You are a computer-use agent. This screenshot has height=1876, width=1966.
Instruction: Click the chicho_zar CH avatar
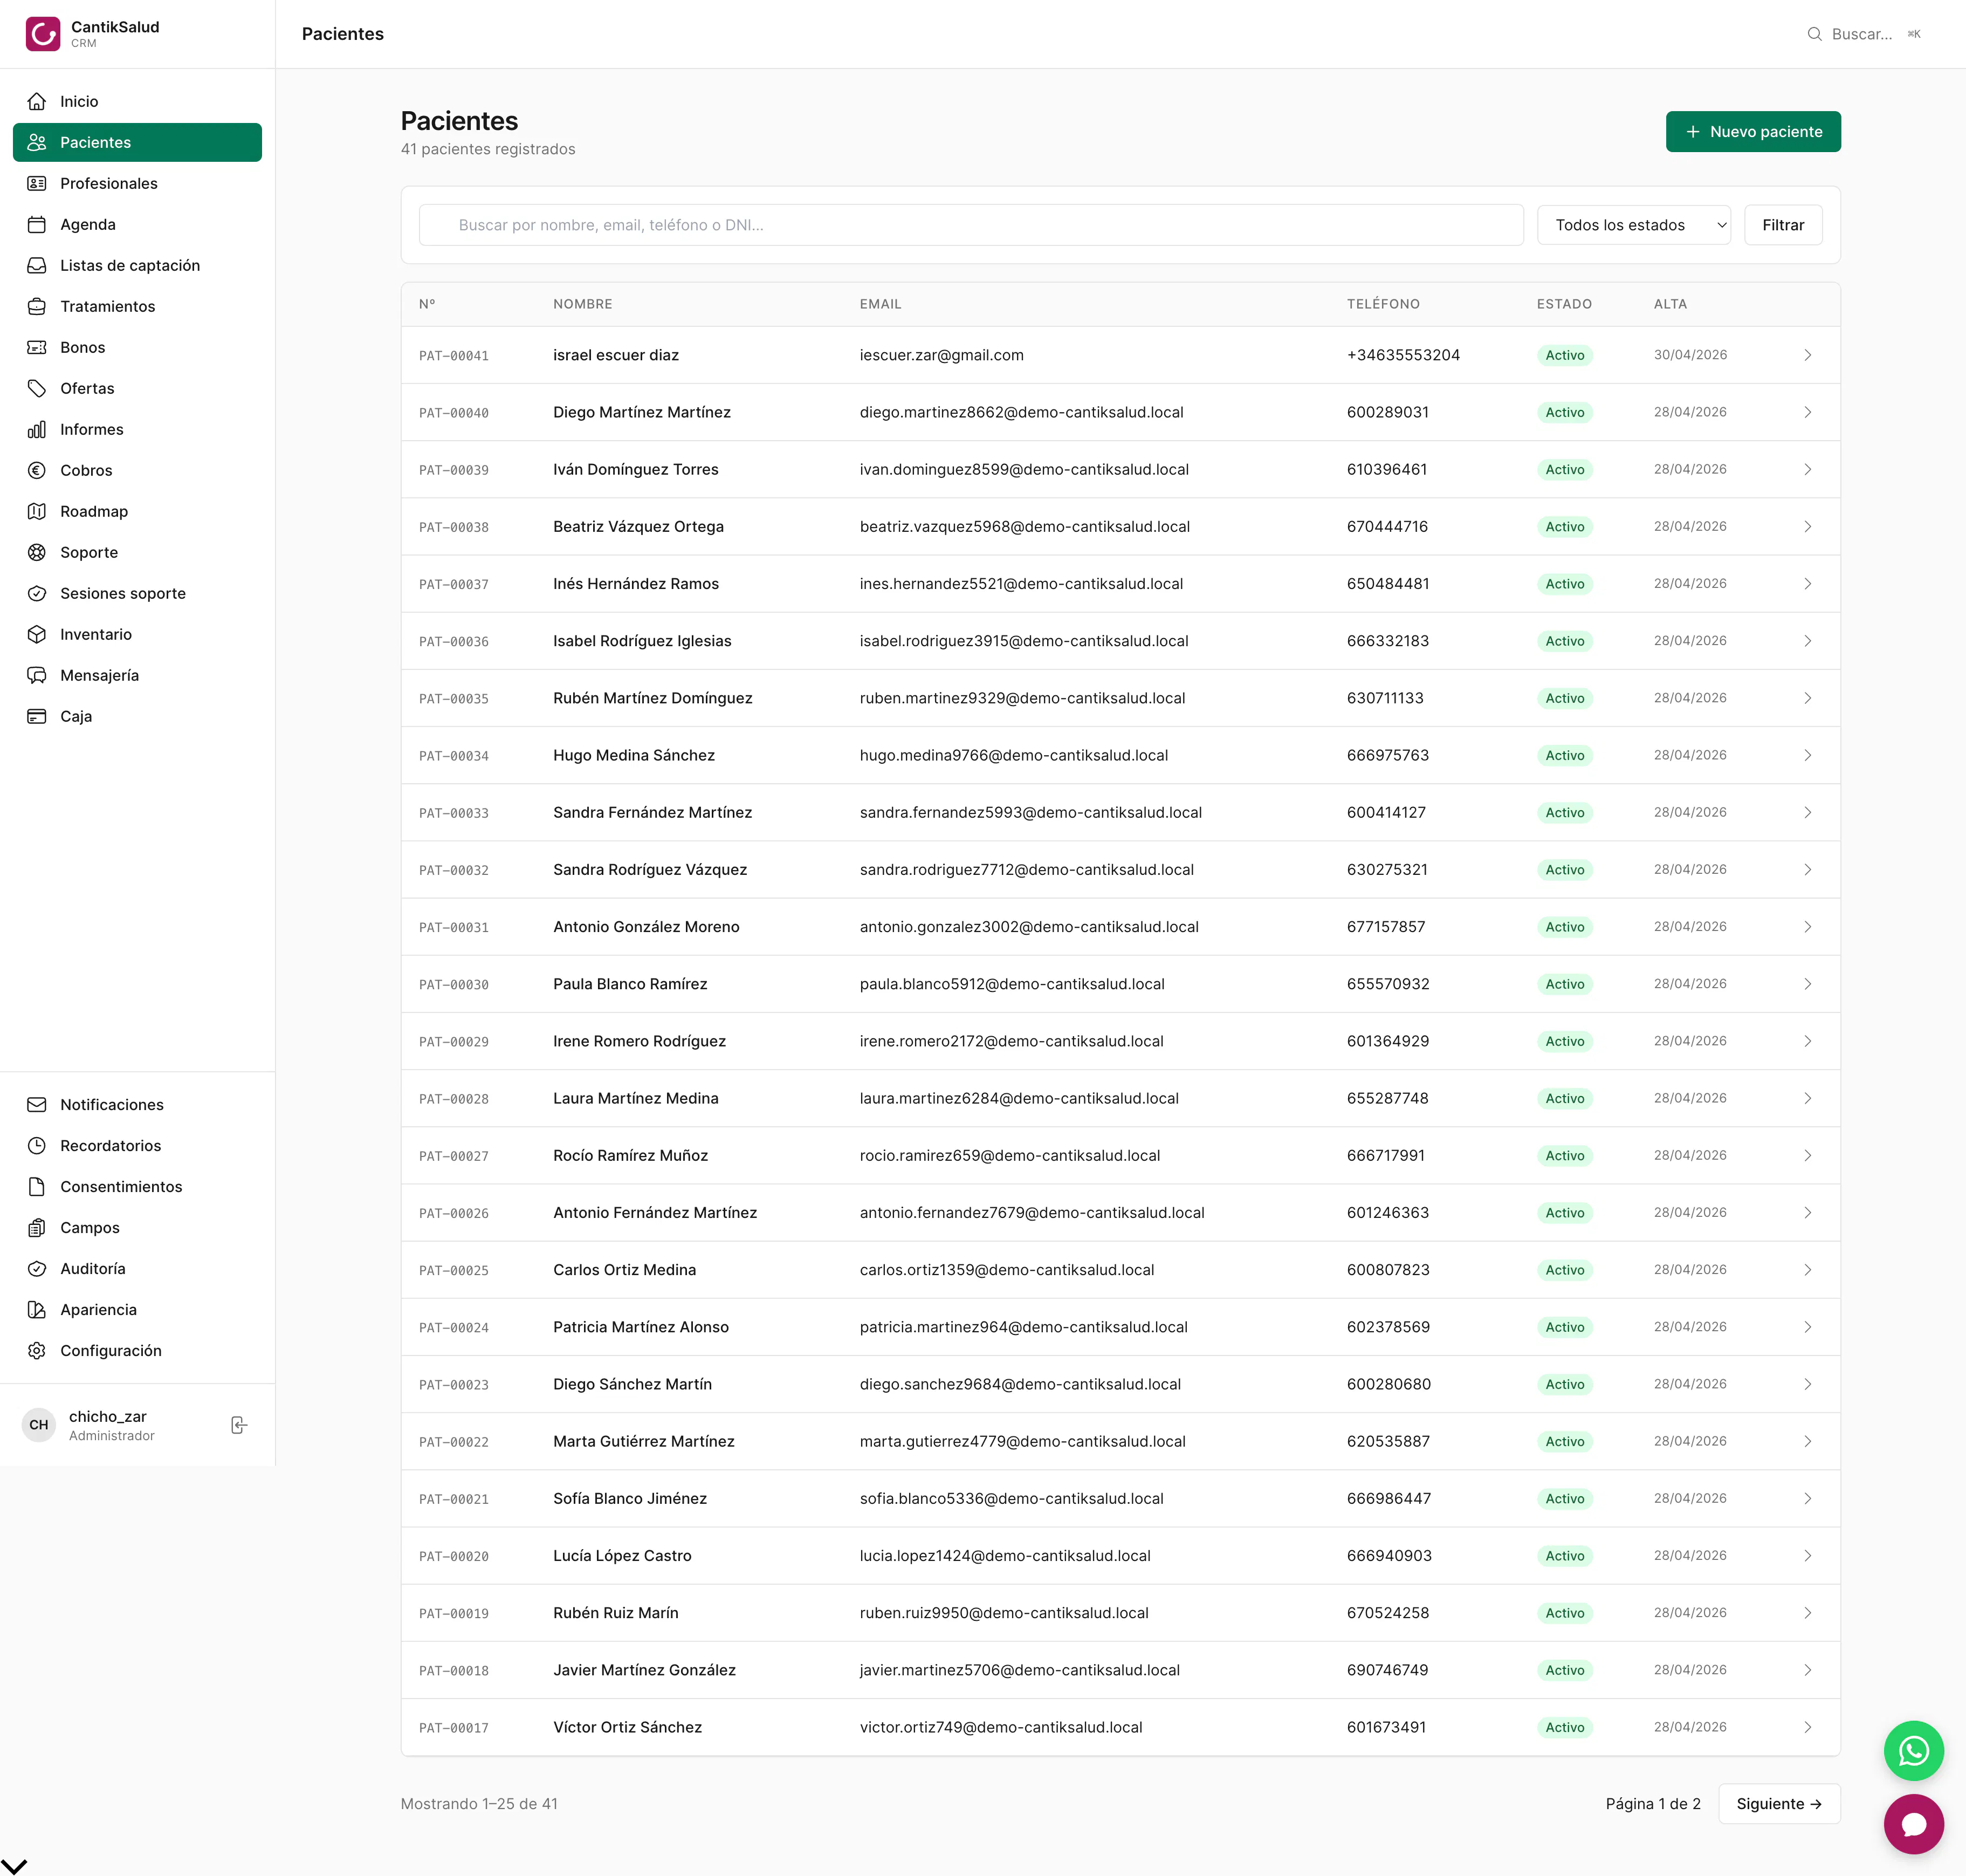click(x=39, y=1425)
